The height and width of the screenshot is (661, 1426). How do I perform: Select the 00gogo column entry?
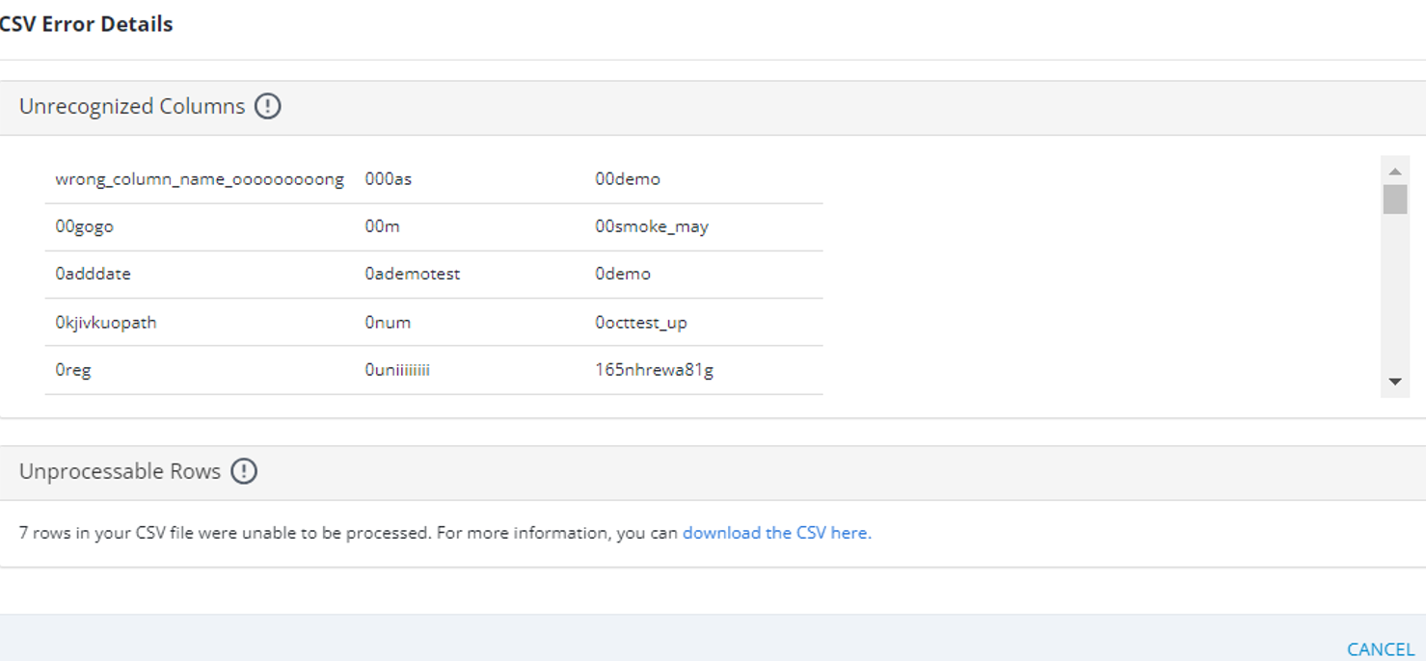tap(85, 226)
